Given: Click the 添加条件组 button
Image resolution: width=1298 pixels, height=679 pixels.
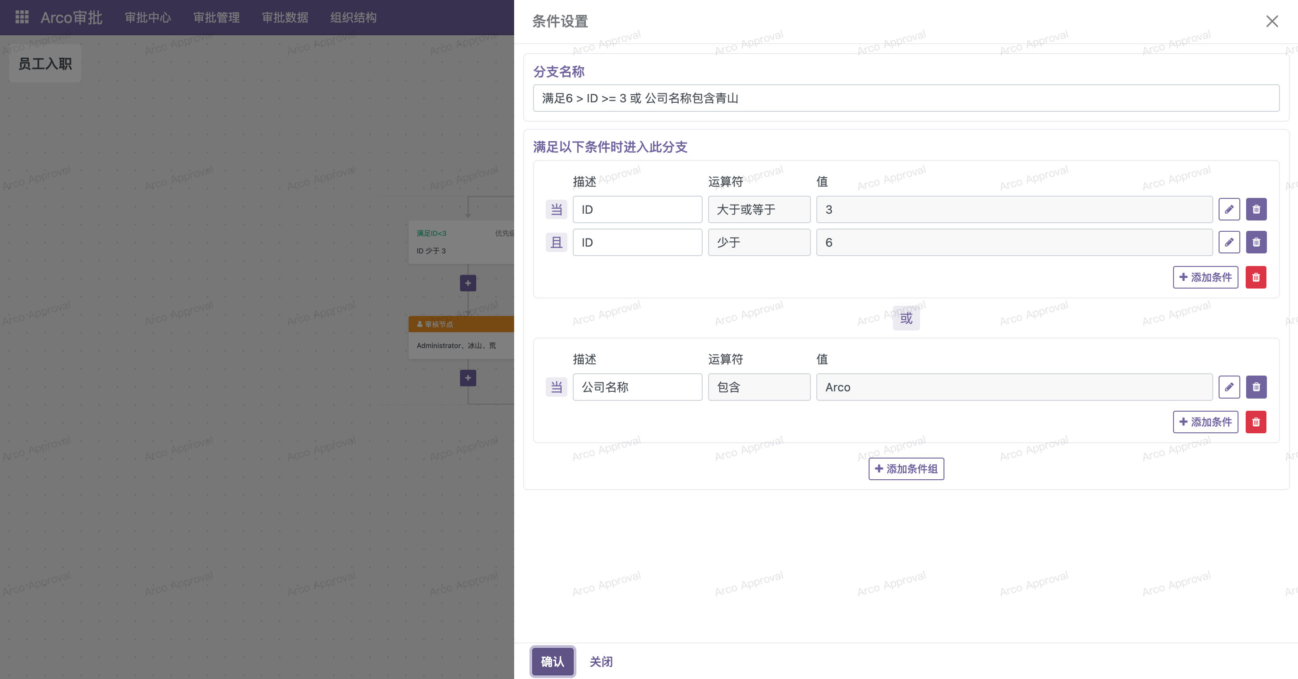Looking at the screenshot, I should click(906, 469).
